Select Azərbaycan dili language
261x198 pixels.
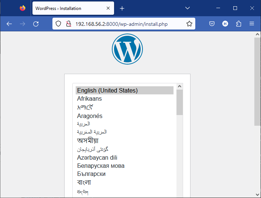tap(124, 157)
